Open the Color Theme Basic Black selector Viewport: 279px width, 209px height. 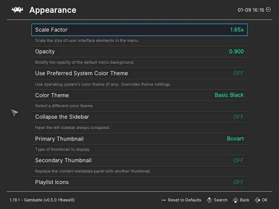coord(229,95)
